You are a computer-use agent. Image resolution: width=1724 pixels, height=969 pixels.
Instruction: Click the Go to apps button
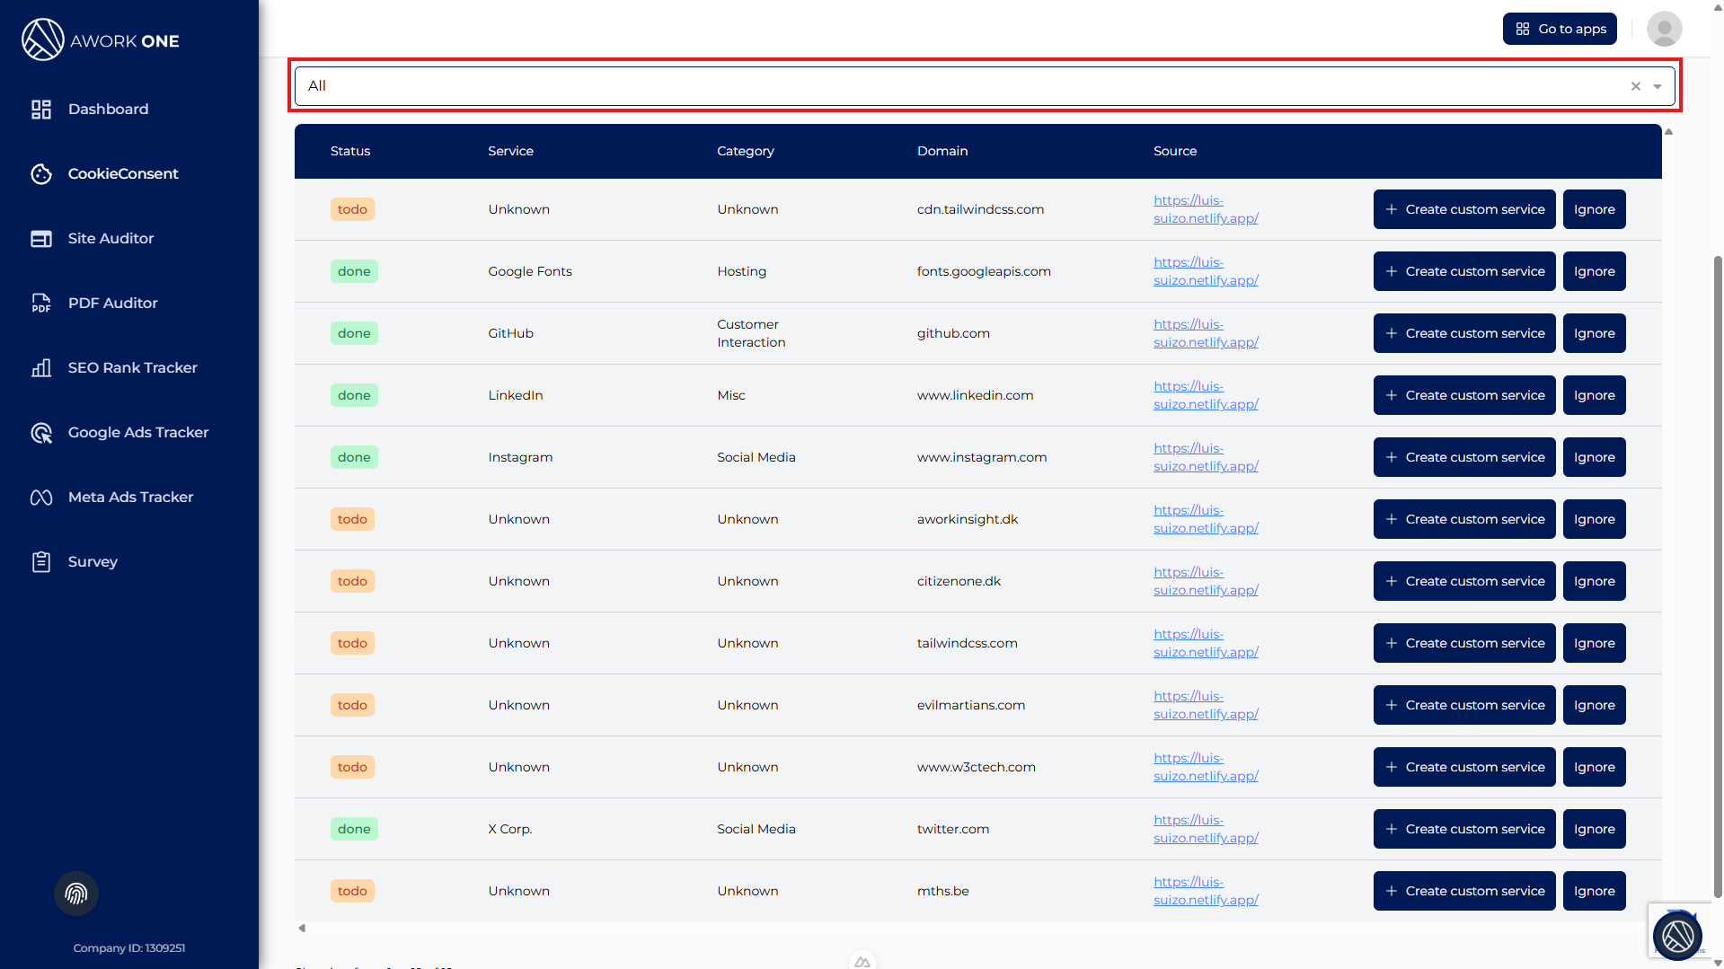tap(1560, 29)
